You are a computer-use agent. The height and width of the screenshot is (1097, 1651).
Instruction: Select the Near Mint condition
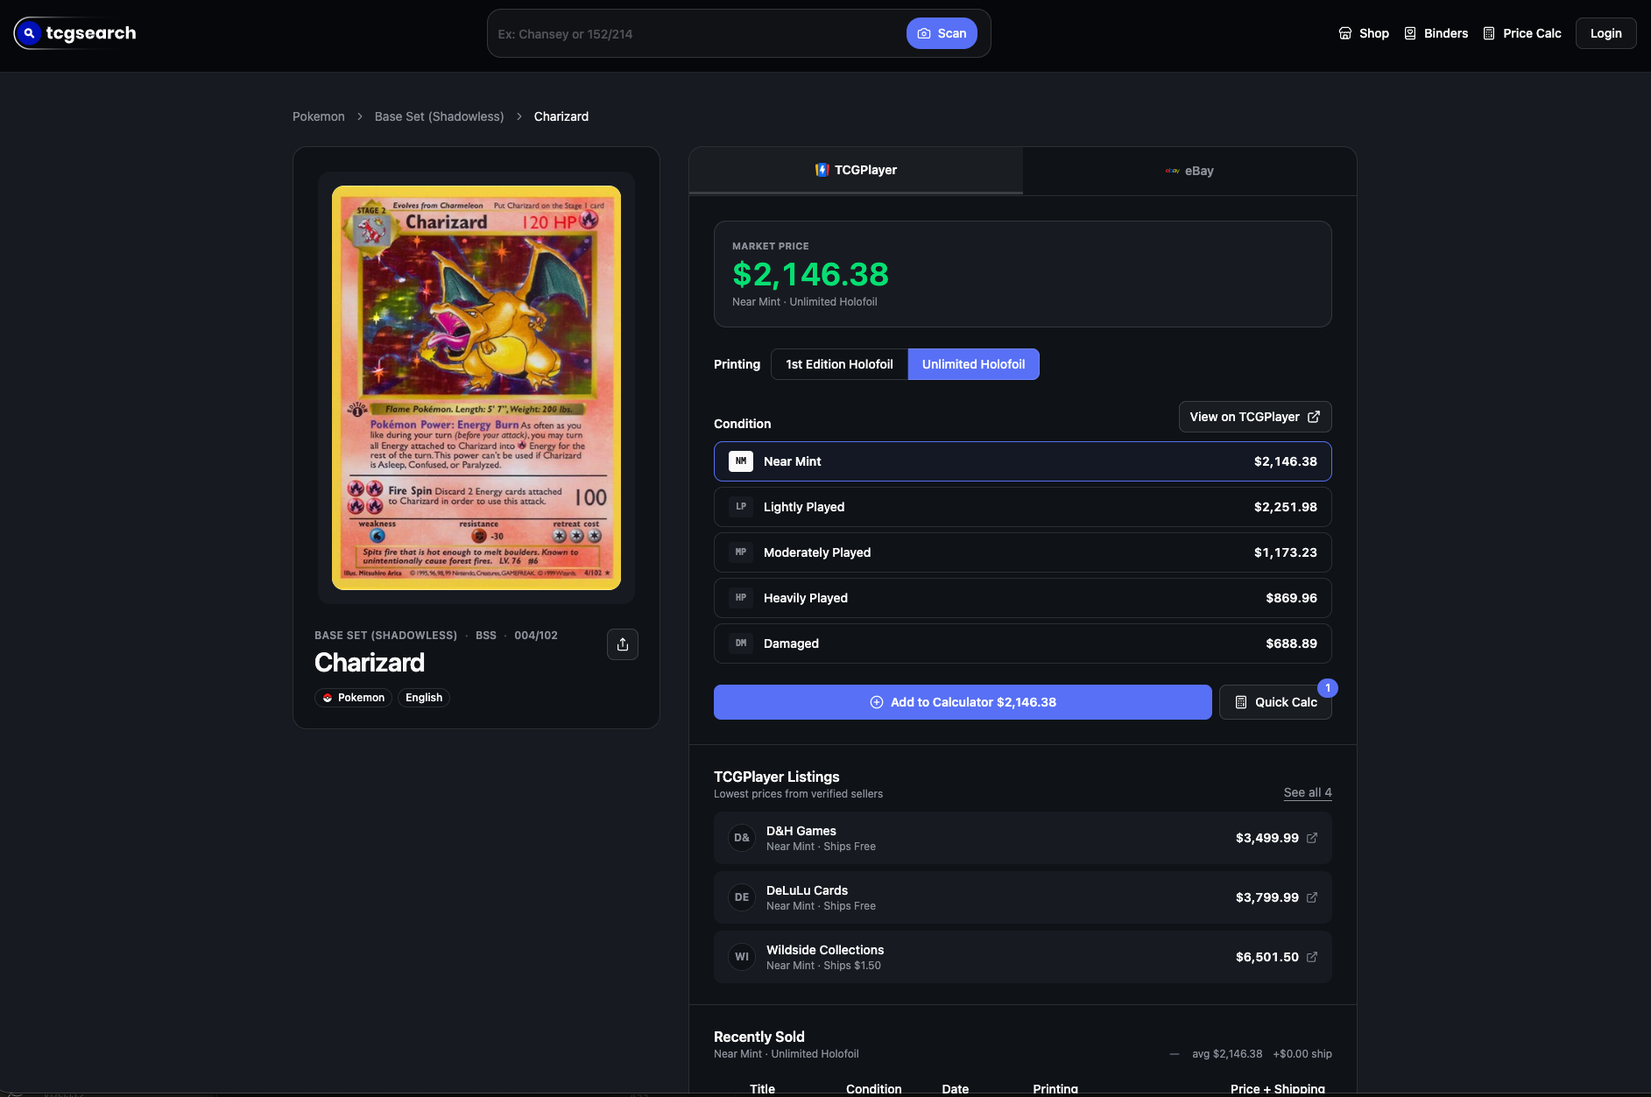tap(1023, 461)
